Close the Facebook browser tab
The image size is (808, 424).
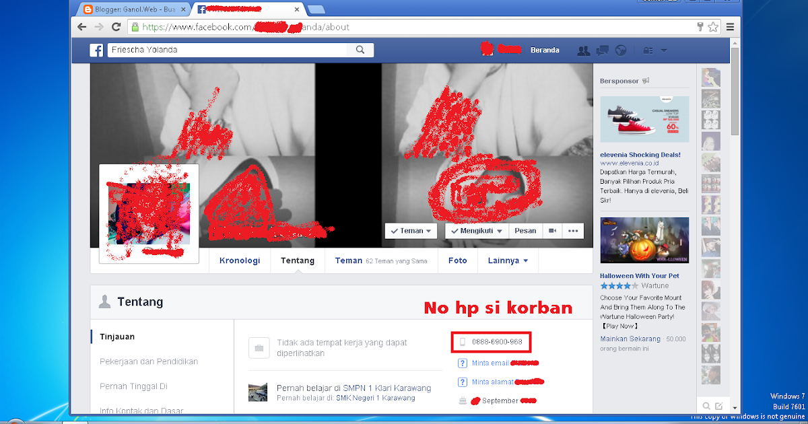(x=298, y=9)
